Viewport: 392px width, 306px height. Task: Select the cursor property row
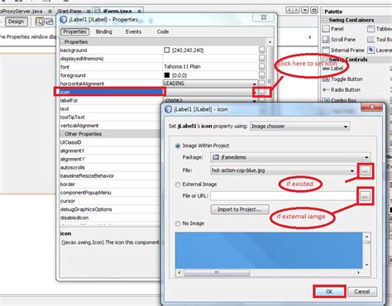click(111, 201)
